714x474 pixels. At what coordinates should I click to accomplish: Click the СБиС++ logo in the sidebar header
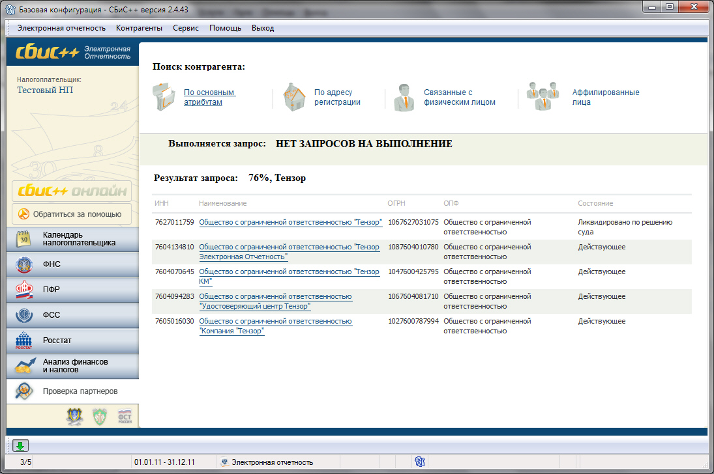[48, 52]
